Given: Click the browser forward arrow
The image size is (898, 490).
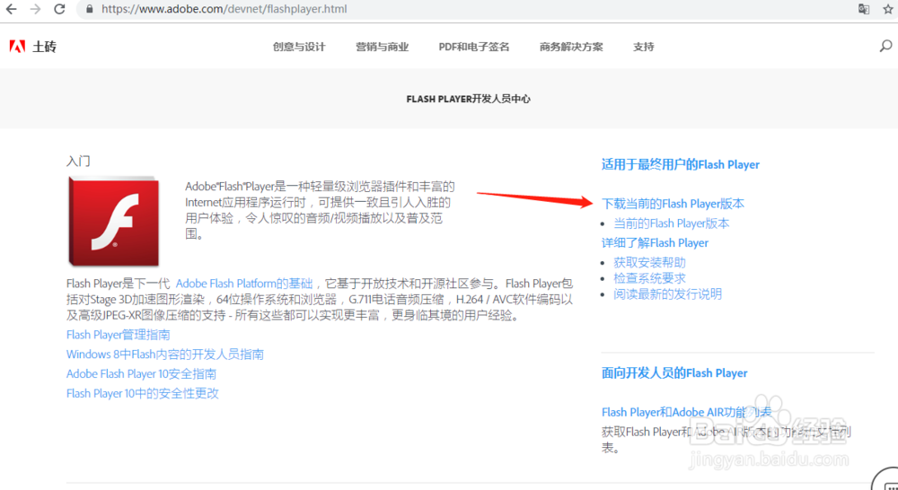Looking at the screenshot, I should click(x=36, y=9).
